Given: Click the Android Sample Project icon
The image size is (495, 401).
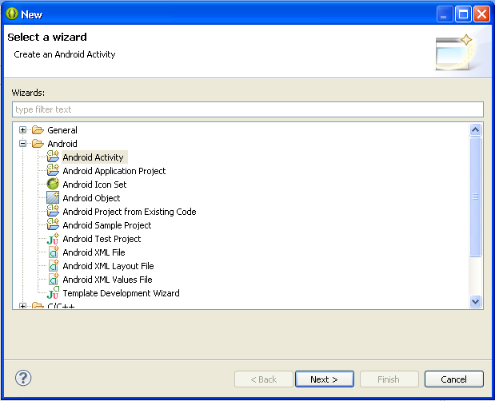Looking at the screenshot, I should (x=53, y=224).
